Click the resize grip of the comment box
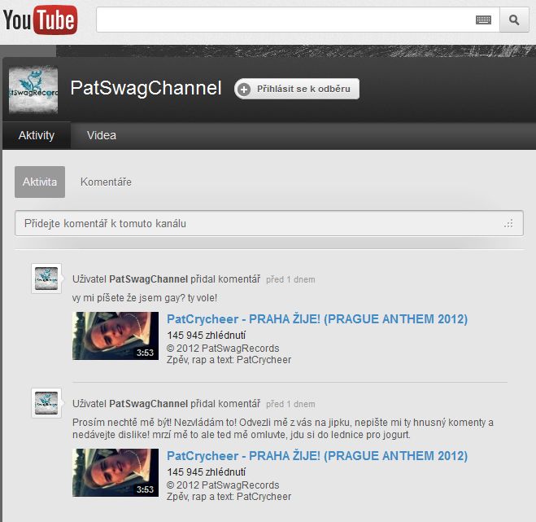This screenshot has width=536, height=522. 508,224
